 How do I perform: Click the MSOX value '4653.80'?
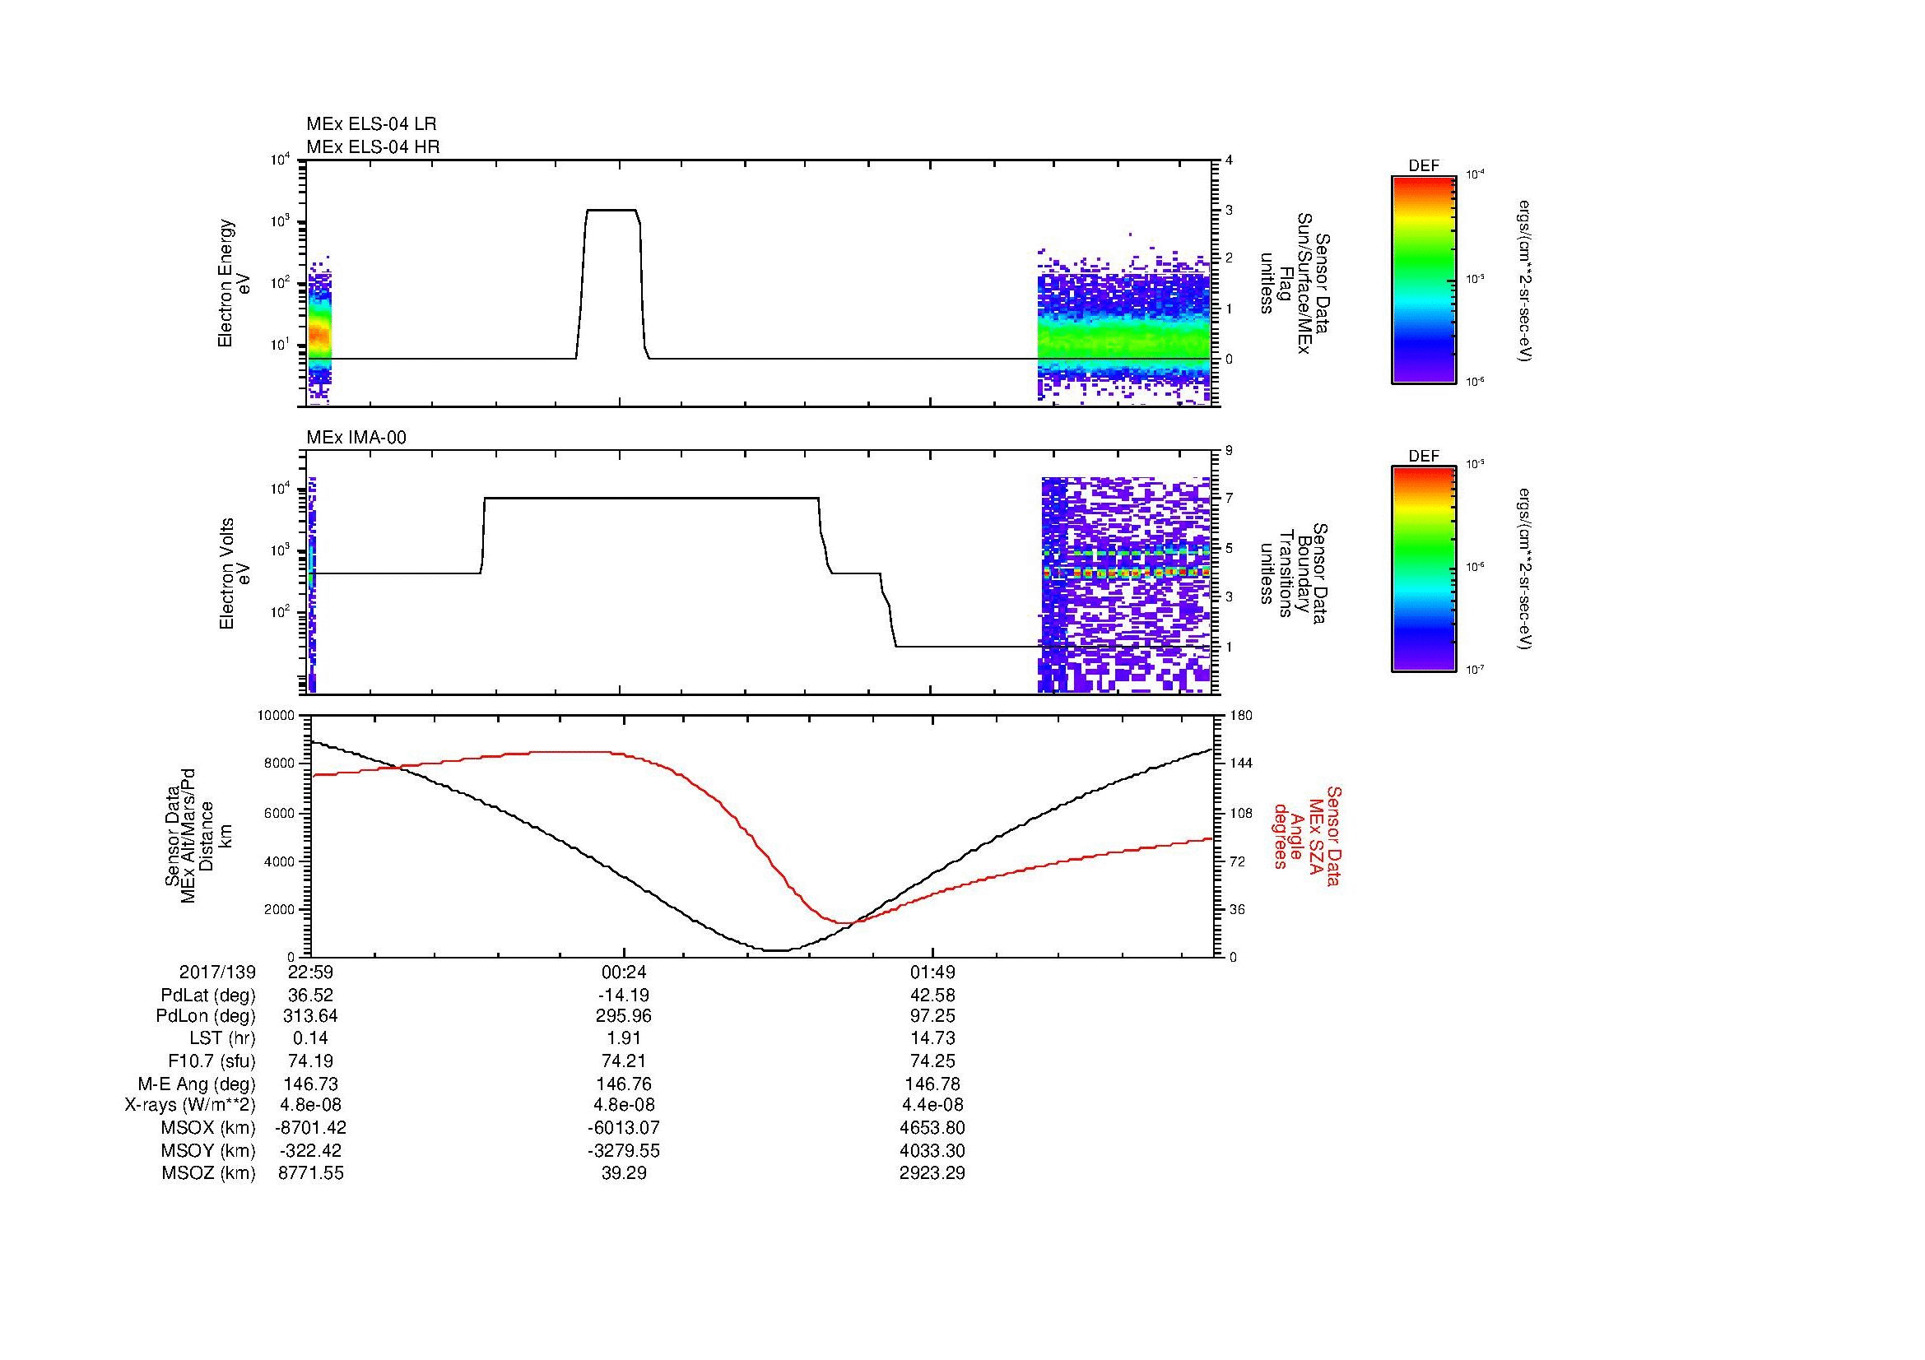coord(932,1128)
